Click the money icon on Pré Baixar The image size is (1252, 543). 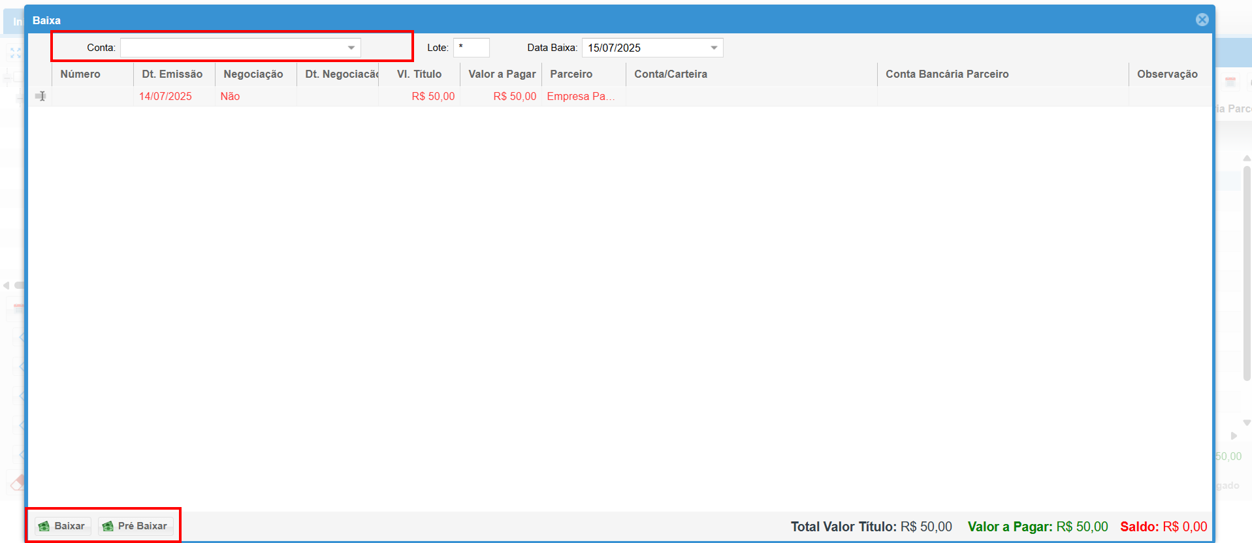click(x=108, y=526)
